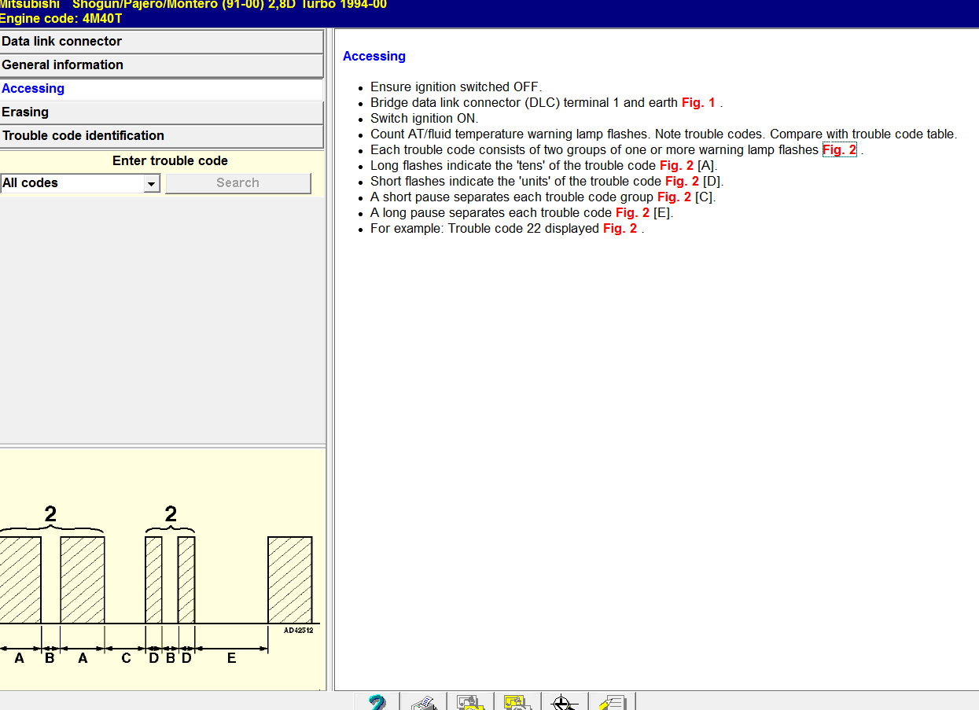Open Trouble code identification section

tap(161, 136)
